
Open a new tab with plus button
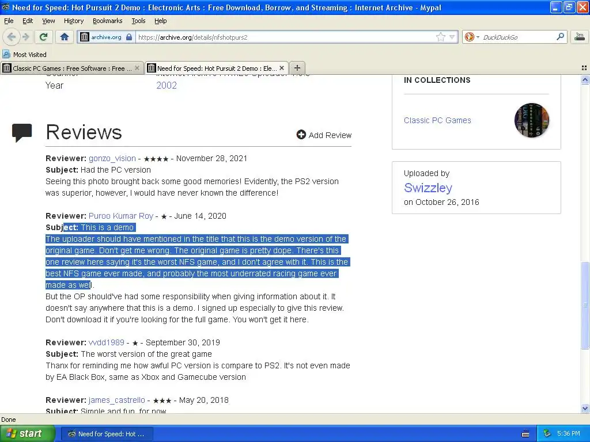click(297, 68)
